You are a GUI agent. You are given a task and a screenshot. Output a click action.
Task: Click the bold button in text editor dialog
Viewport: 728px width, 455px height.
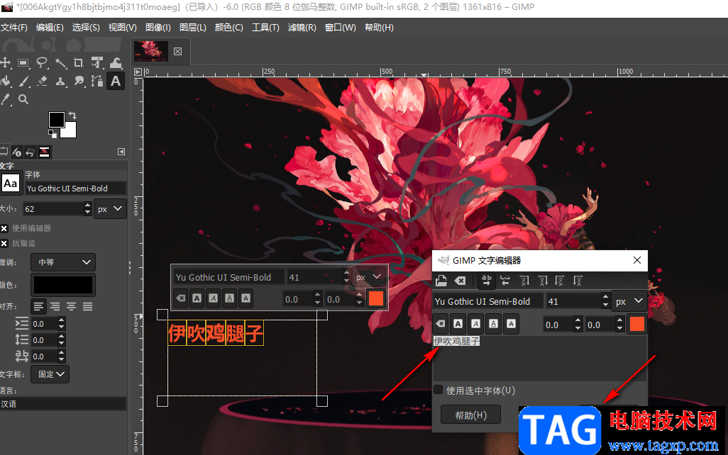point(458,324)
